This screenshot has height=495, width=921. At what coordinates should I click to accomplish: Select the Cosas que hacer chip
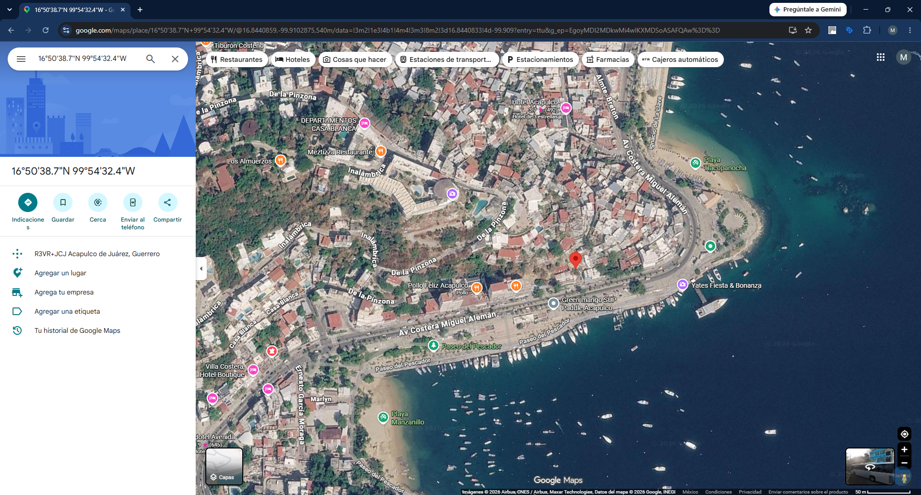pos(355,59)
